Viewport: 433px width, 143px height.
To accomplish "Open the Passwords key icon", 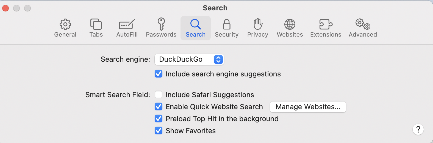I will (161, 28).
